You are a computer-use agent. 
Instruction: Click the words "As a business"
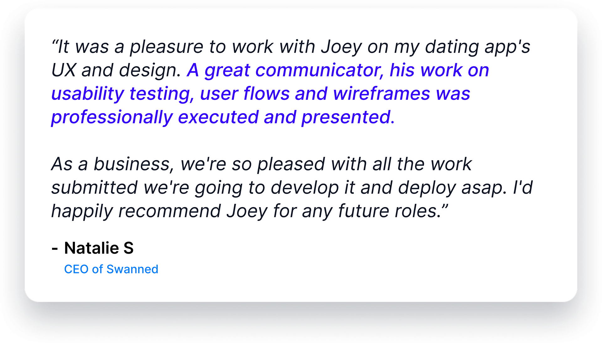tap(111, 164)
